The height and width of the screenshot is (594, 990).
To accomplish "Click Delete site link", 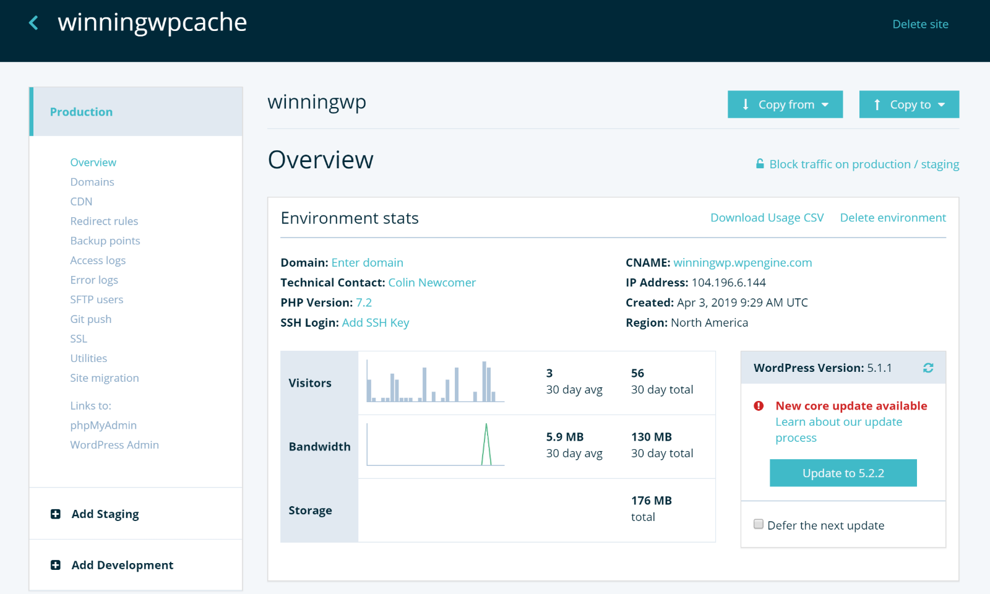I will click(x=920, y=24).
